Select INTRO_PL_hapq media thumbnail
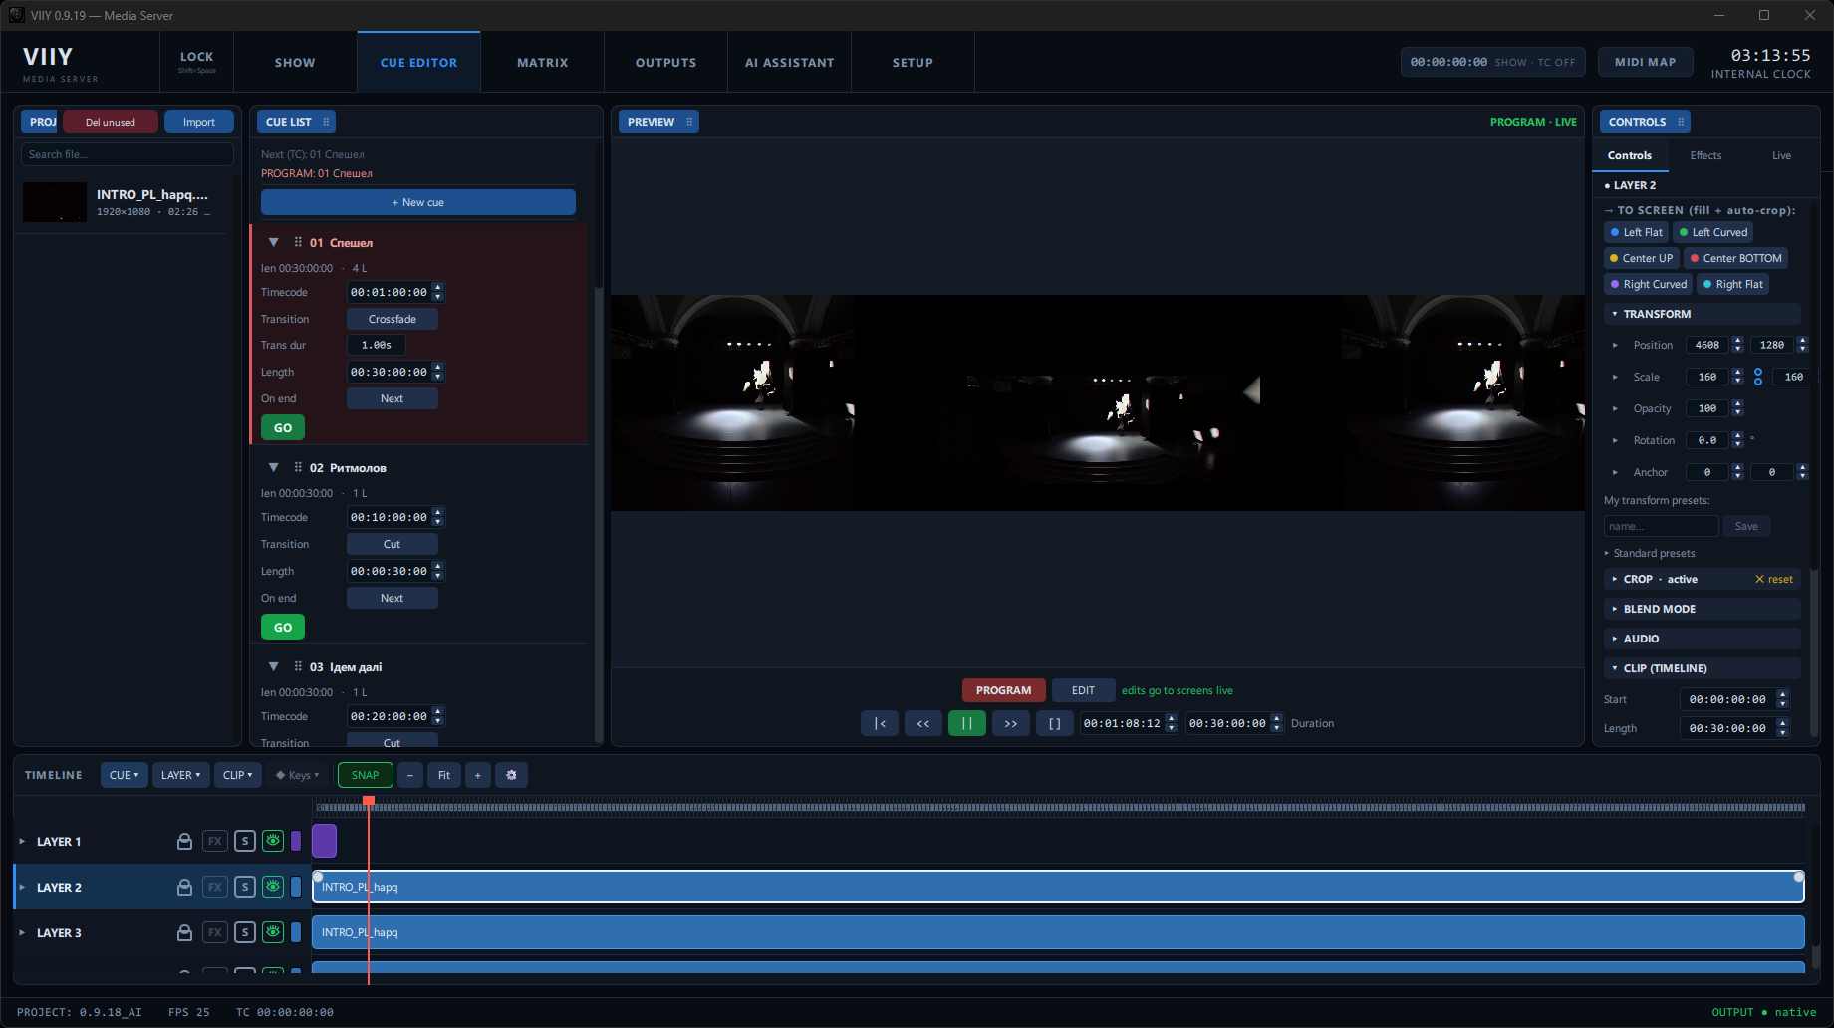This screenshot has width=1834, height=1028. (x=55, y=202)
